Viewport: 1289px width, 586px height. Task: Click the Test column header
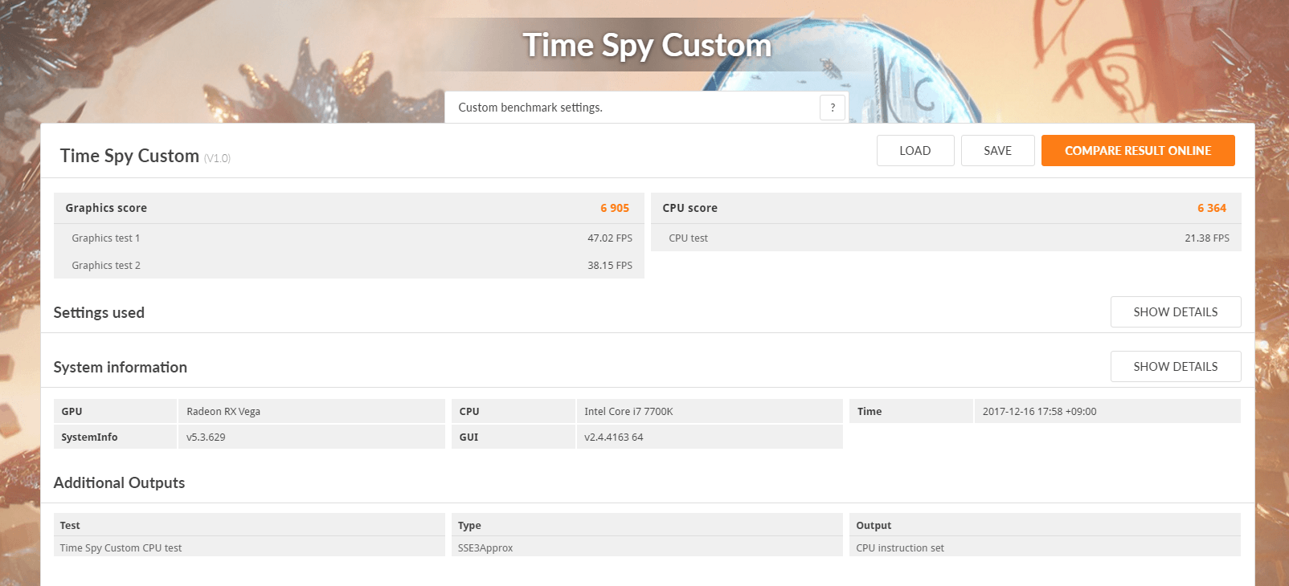click(249, 525)
